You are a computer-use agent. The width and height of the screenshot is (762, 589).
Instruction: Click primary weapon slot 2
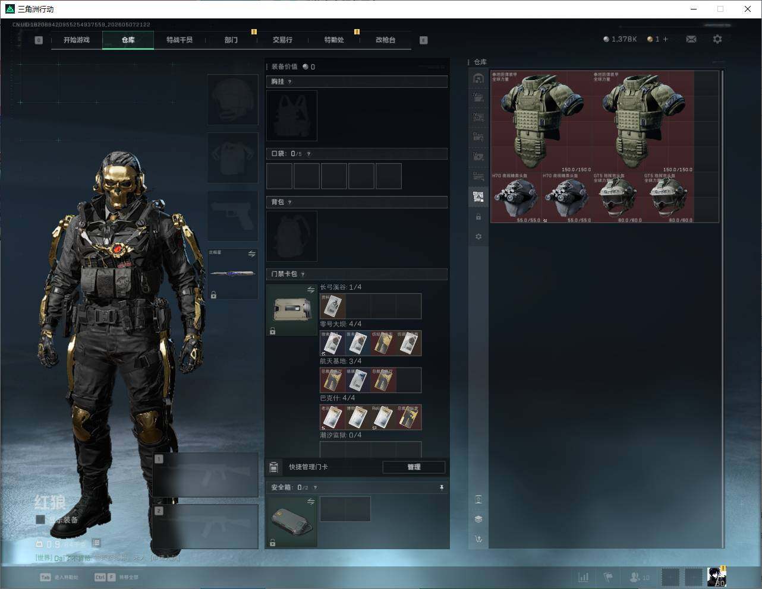pos(206,527)
